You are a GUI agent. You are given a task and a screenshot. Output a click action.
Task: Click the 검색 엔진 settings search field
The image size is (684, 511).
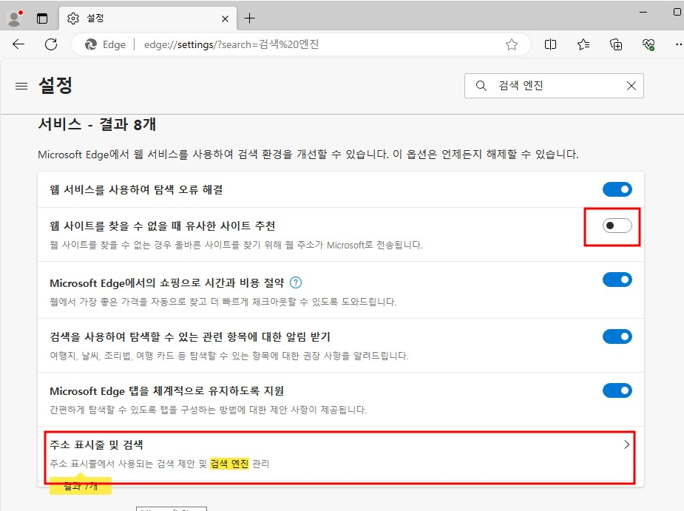tap(554, 86)
